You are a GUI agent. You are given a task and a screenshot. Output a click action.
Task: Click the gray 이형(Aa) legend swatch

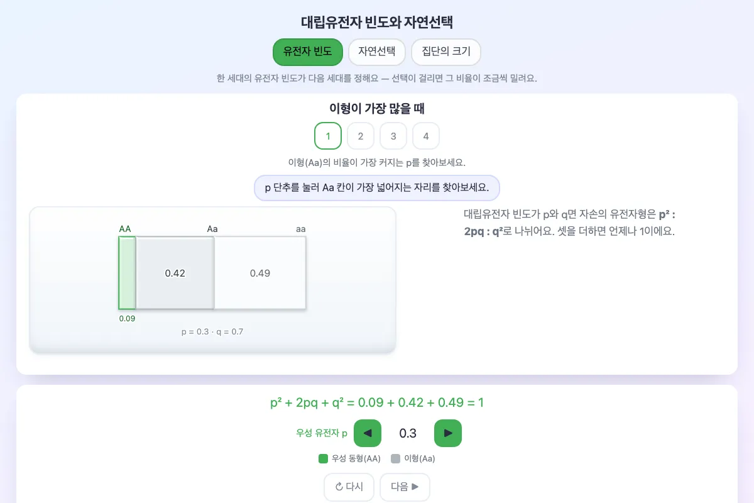[x=396, y=459]
